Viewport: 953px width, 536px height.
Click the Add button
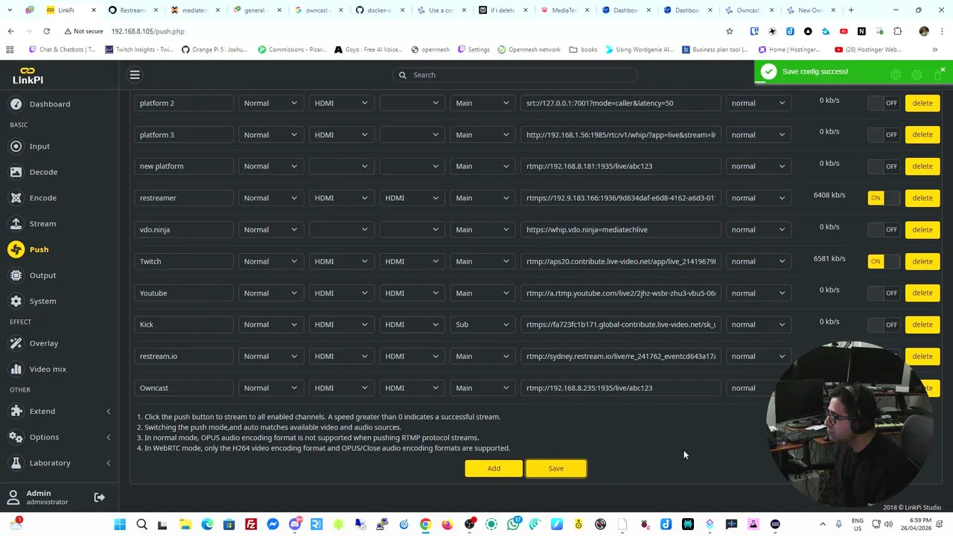pos(494,468)
